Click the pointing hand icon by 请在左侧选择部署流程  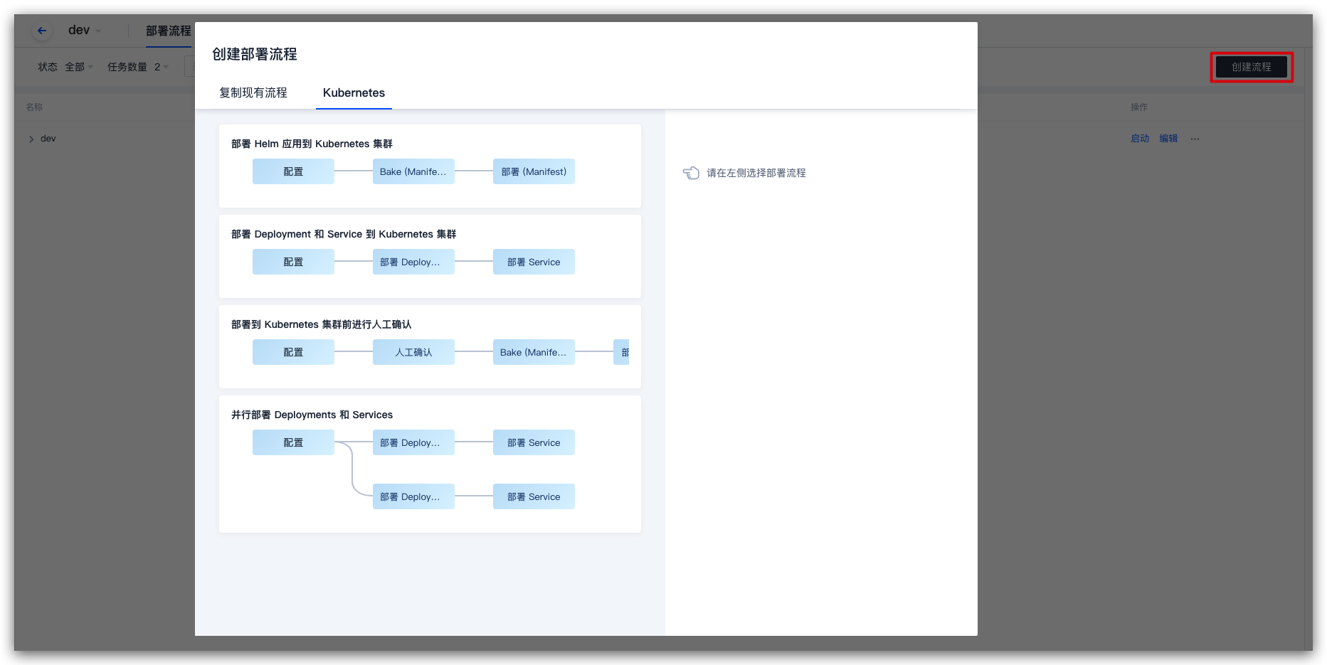(x=691, y=173)
